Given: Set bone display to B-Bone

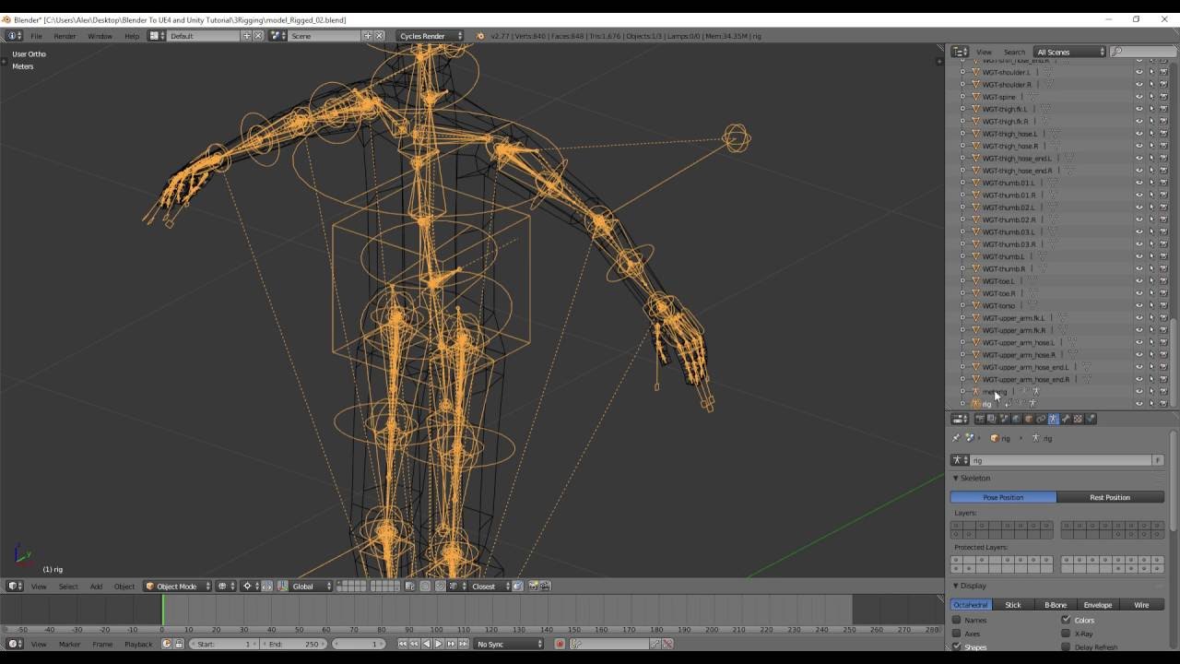Looking at the screenshot, I should (1056, 605).
